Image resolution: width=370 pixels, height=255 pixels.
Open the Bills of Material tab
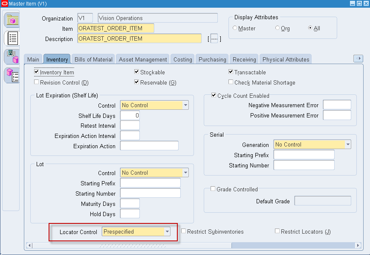pyautogui.click(x=93, y=59)
